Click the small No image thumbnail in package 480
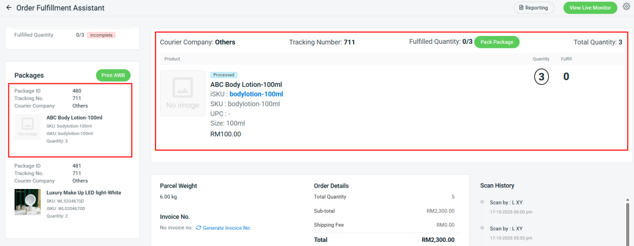 (x=28, y=127)
